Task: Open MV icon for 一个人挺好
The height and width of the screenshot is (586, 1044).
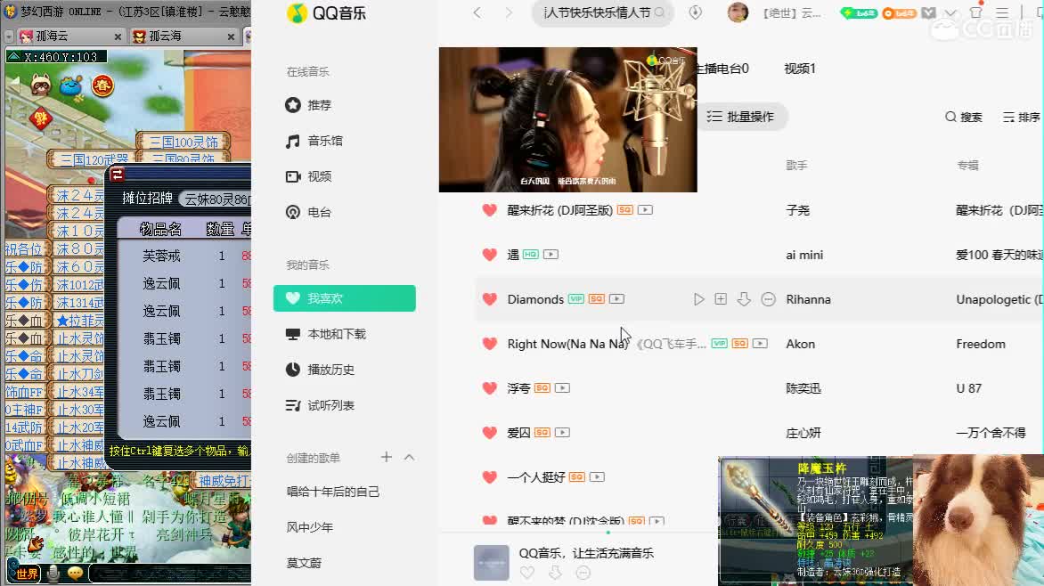Action: point(597,476)
